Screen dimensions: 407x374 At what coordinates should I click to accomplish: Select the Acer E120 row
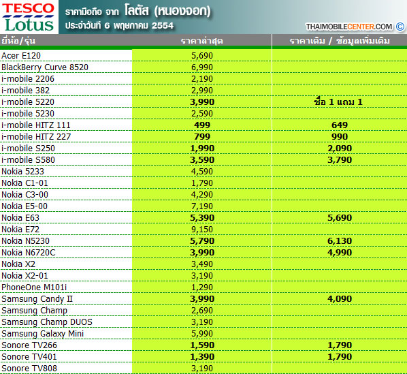(203, 56)
